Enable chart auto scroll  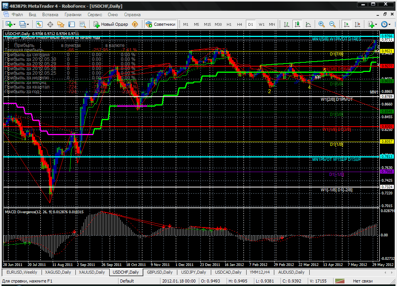(347, 24)
